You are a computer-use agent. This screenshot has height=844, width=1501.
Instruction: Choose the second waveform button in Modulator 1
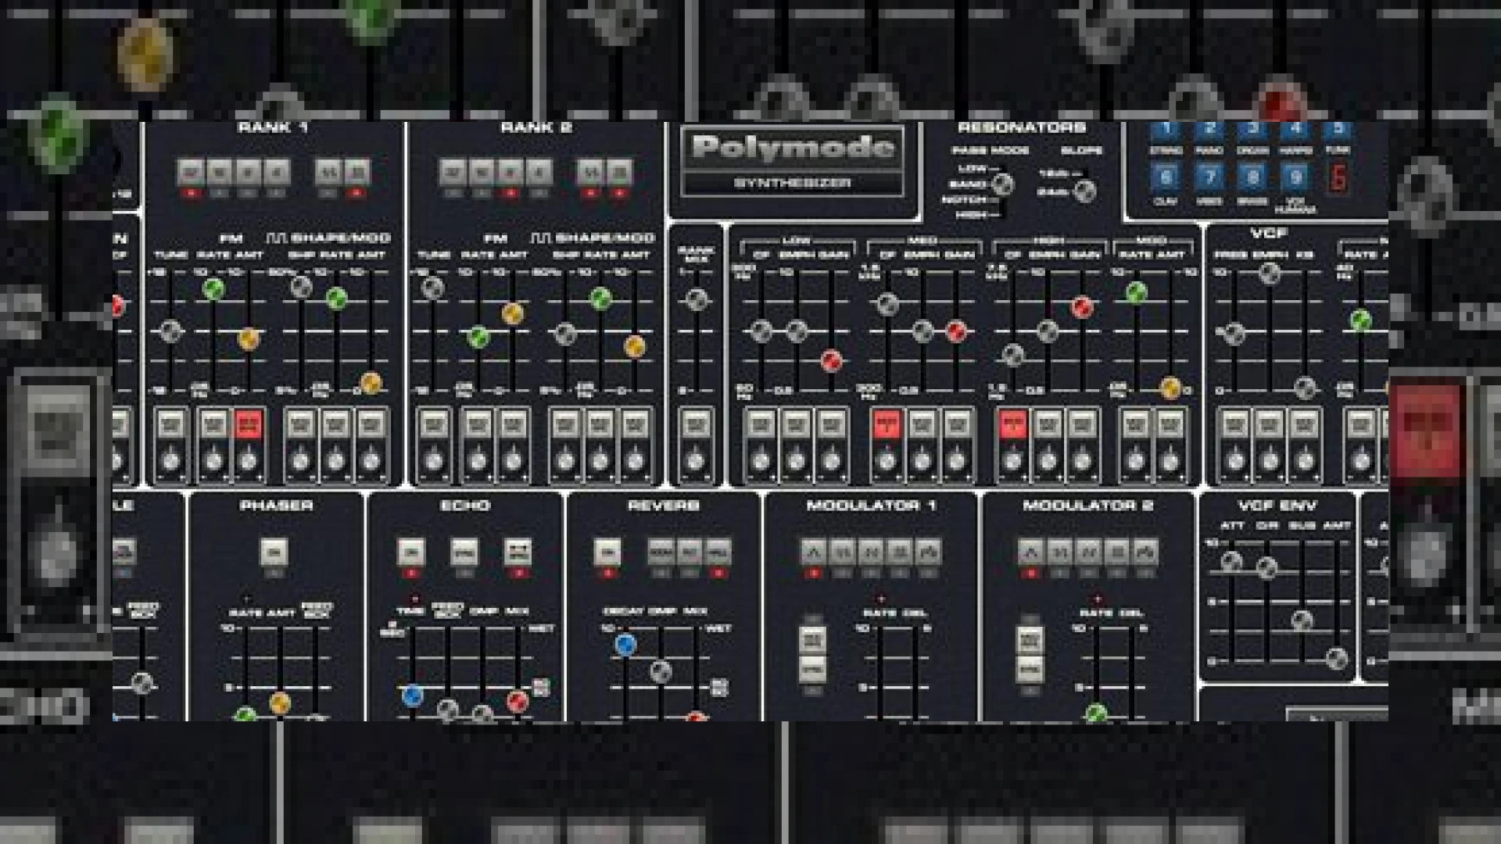(x=842, y=552)
